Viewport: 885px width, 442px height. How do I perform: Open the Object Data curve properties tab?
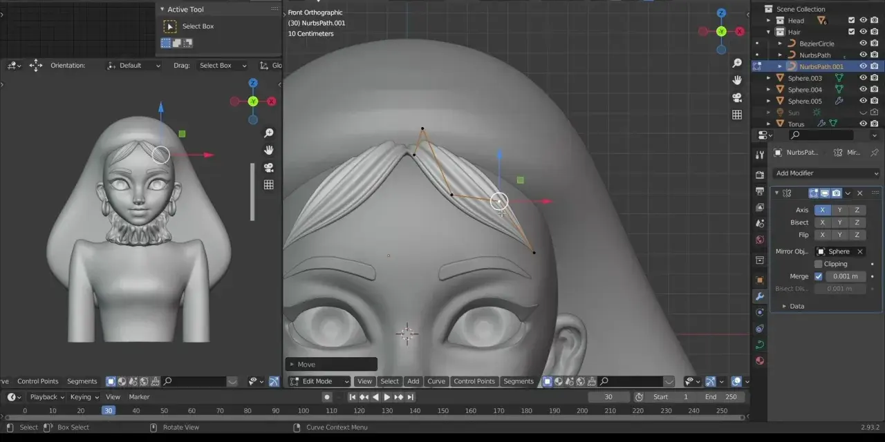(760, 345)
